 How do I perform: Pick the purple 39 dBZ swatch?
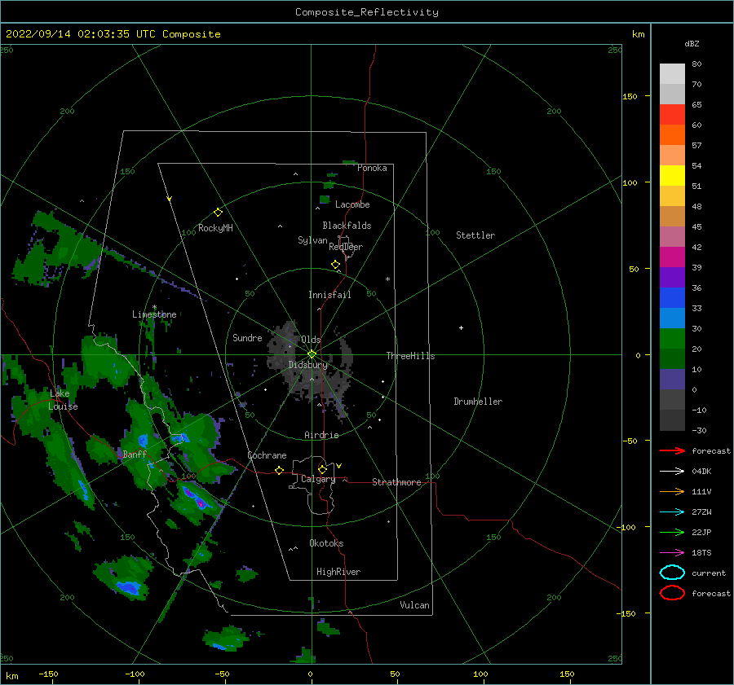(x=672, y=277)
